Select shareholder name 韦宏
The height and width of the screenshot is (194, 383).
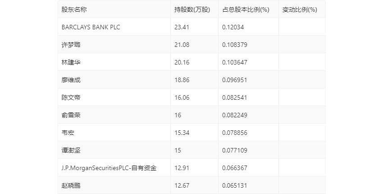coord(68,133)
